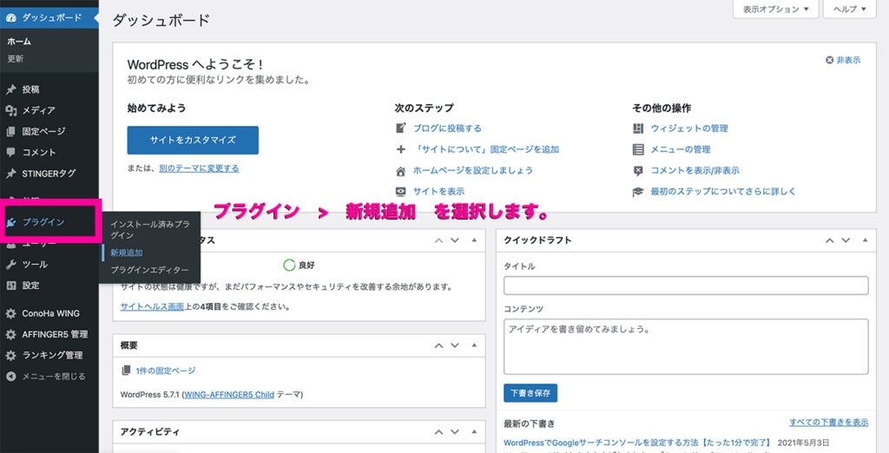This screenshot has width=889, height=453.
Task: Open 別のテーマに変更する link
Action: point(199,168)
